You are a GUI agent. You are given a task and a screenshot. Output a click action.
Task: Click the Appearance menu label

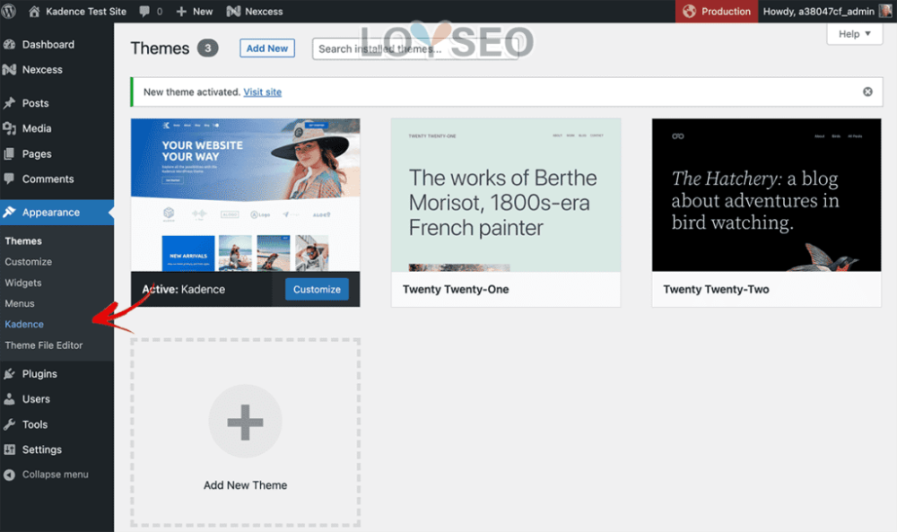[x=51, y=213]
